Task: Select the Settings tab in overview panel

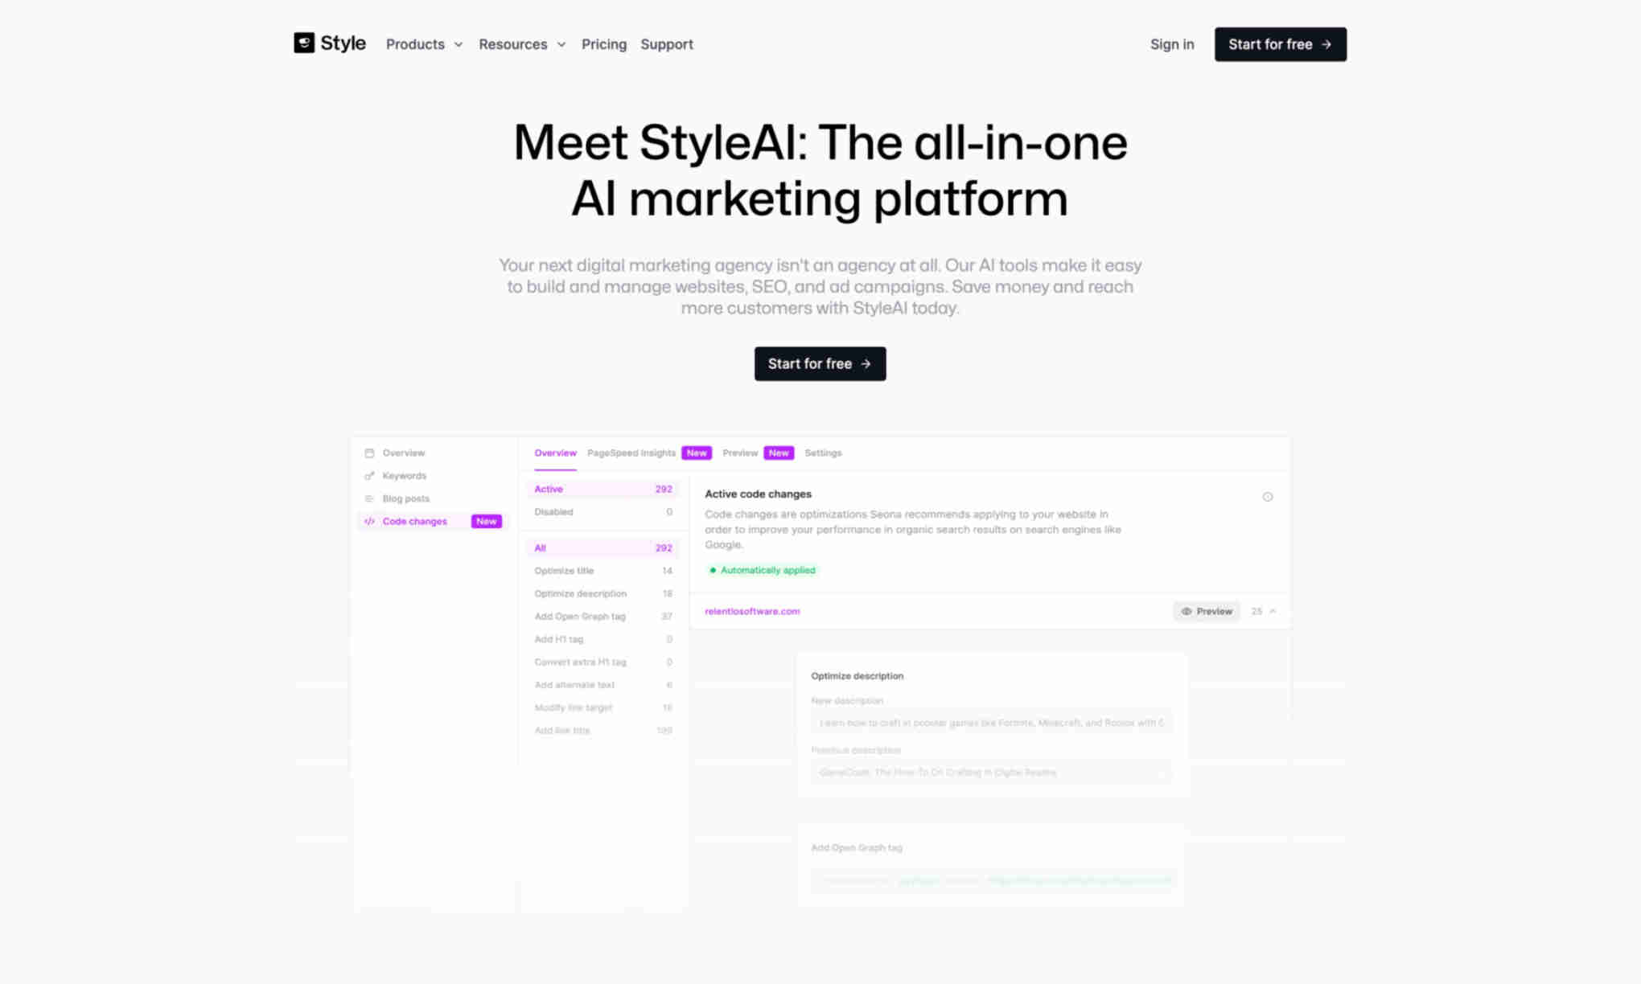Action: click(824, 452)
